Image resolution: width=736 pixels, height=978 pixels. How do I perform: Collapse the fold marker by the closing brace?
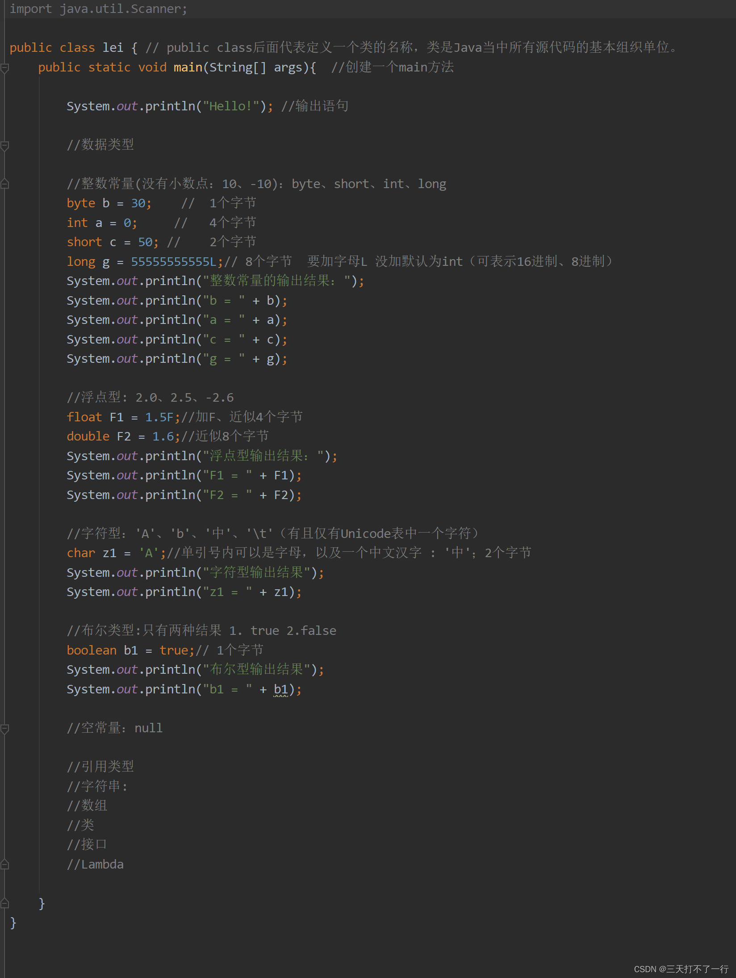point(5,903)
